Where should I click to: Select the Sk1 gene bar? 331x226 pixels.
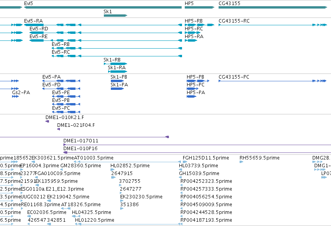(116, 16)
